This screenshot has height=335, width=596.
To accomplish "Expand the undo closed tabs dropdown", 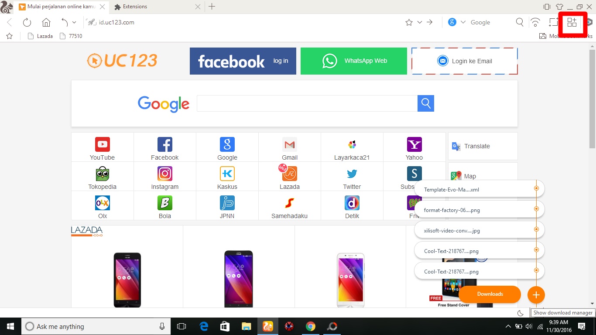I will tap(74, 22).
